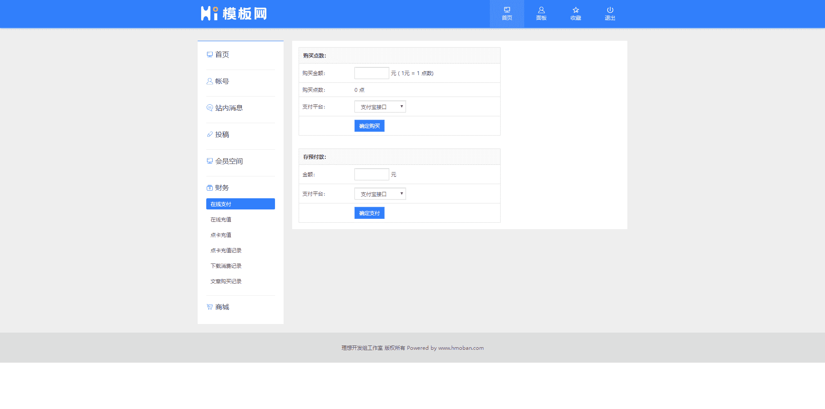Click the 投稿 pen icon in sidebar
The width and height of the screenshot is (825, 409).
[x=210, y=134]
